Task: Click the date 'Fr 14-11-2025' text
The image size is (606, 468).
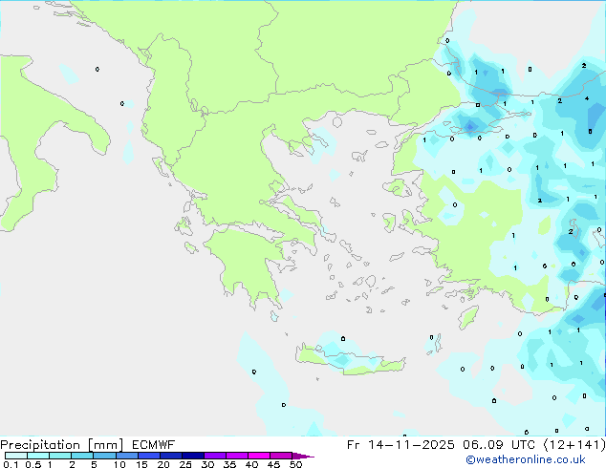Action: (x=400, y=445)
